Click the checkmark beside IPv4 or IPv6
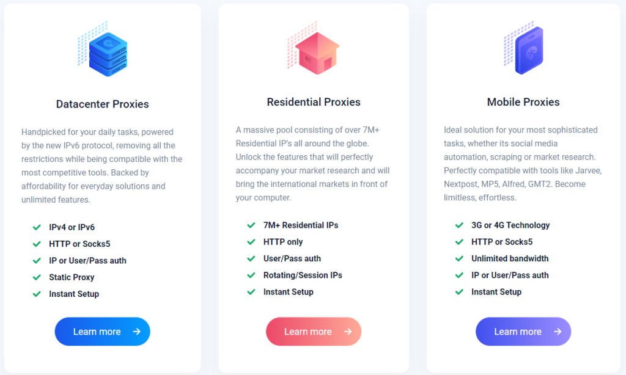Image resolution: width=626 pixels, height=375 pixels. tap(37, 227)
